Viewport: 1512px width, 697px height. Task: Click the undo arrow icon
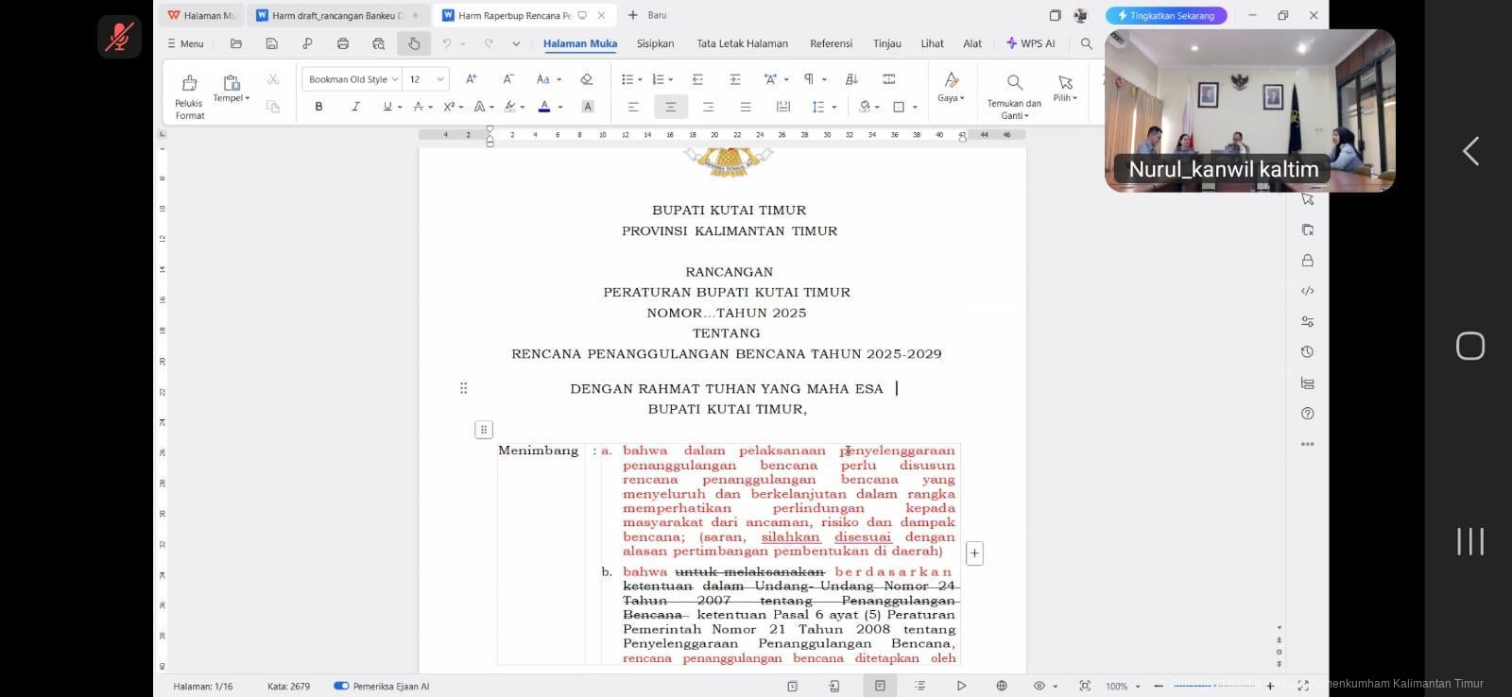point(446,43)
